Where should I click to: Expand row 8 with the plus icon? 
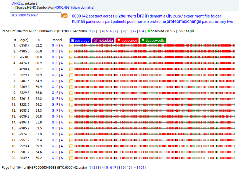coord(71,87)
